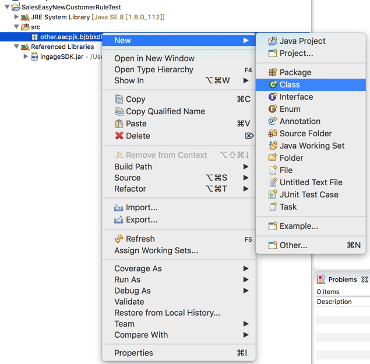The width and height of the screenshot is (370, 364).
Task: Click the Java Project icon in New submenu
Action: click(273, 41)
